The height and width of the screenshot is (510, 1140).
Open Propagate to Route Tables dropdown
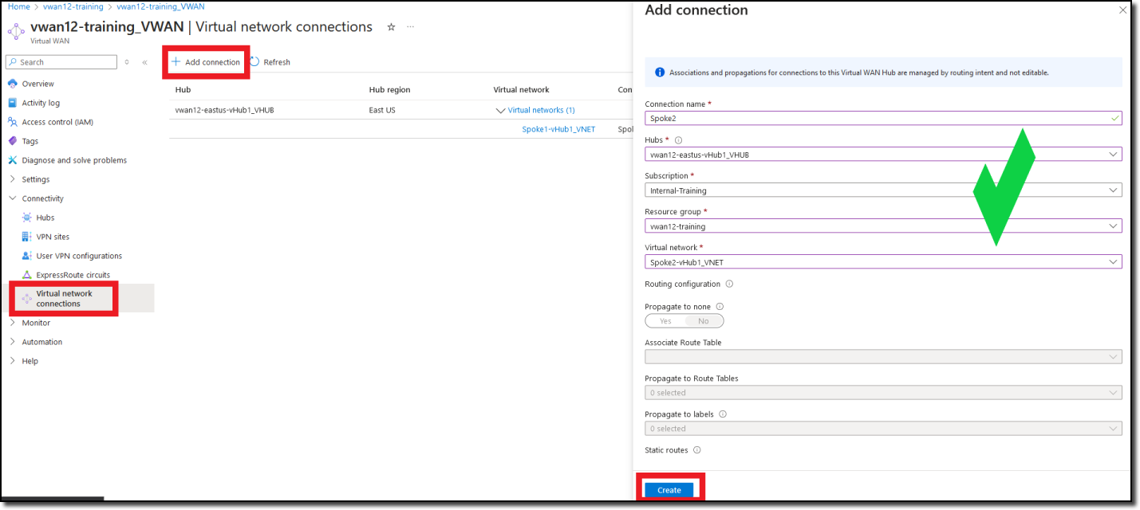coord(883,393)
